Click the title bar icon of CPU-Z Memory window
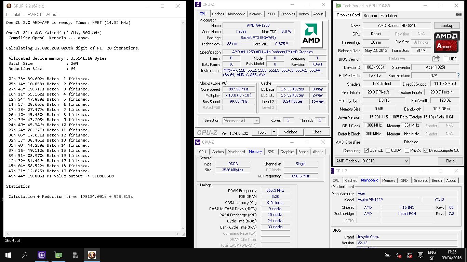The image size is (467, 262). click(198, 142)
